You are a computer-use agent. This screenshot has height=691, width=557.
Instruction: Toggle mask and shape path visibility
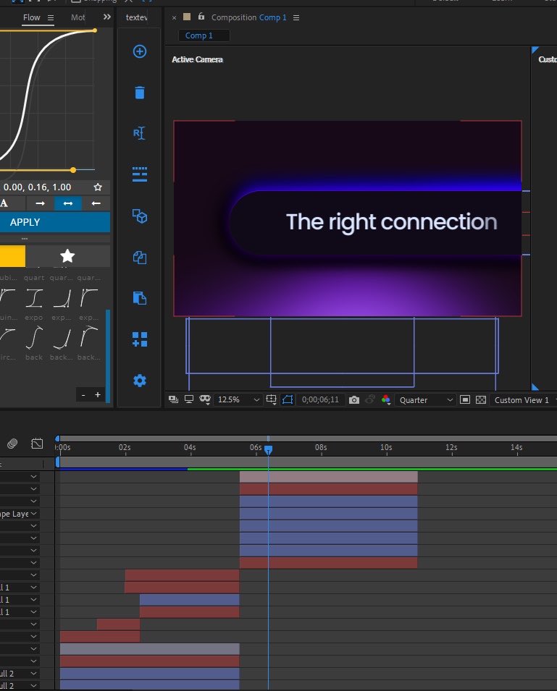click(288, 399)
